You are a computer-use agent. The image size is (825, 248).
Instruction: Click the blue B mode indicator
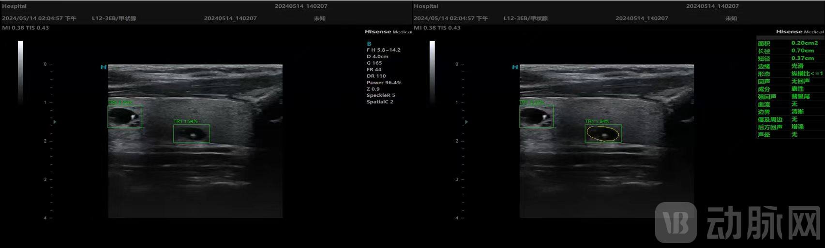(369, 44)
